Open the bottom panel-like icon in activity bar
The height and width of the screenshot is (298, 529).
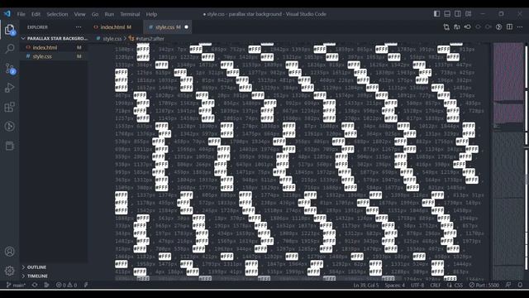point(10,146)
